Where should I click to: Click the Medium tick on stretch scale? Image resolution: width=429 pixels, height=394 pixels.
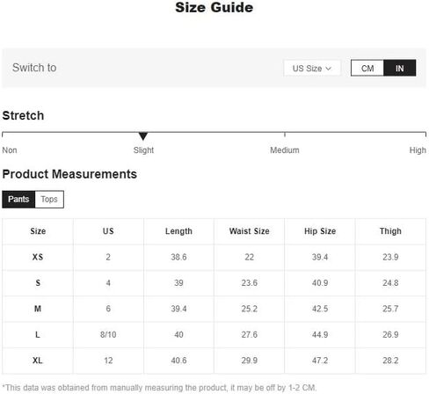click(285, 135)
